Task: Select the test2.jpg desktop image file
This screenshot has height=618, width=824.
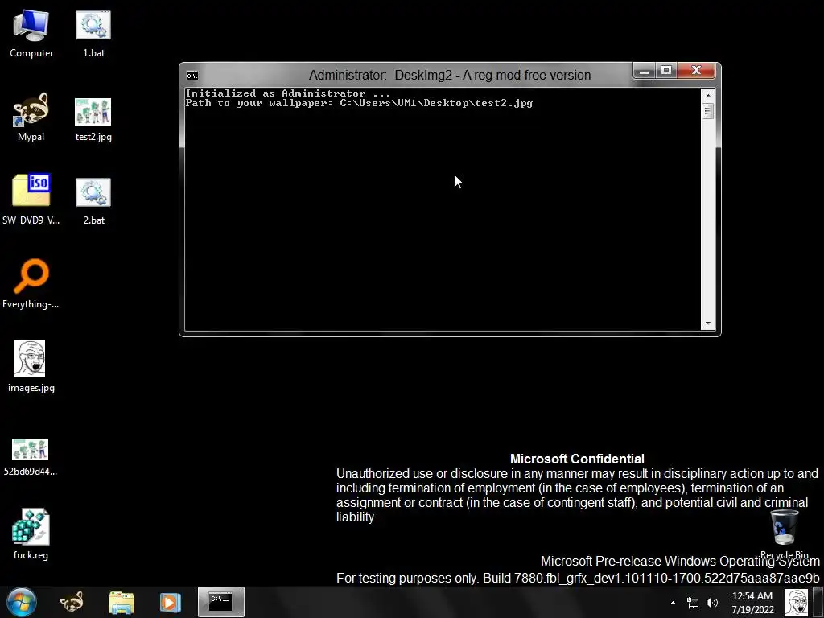Action: [x=93, y=119]
